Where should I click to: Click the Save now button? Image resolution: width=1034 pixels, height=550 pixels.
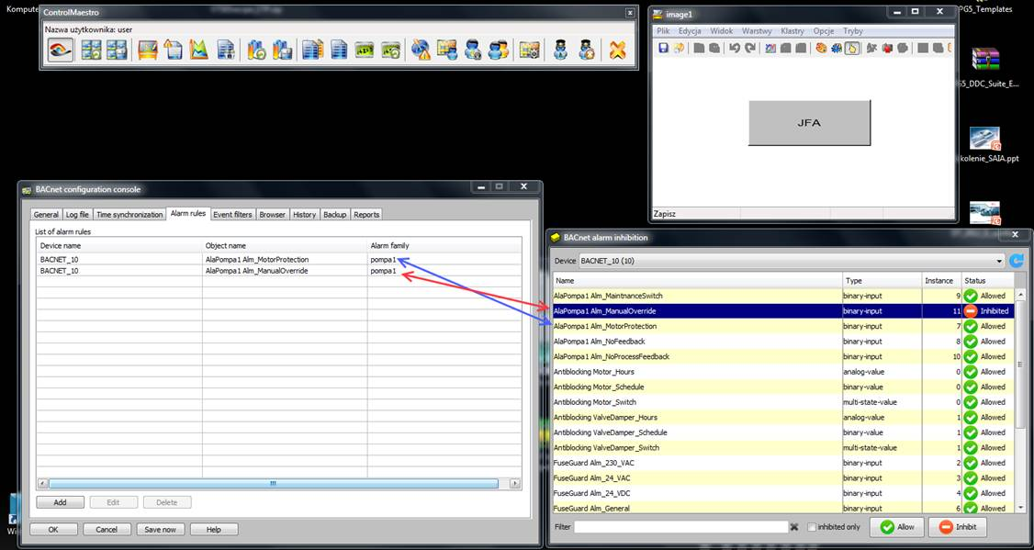point(161,530)
